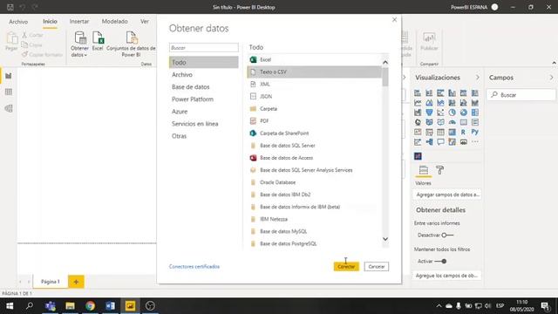Switch to Data view in sidebar
The image size is (558, 314).
click(9, 92)
